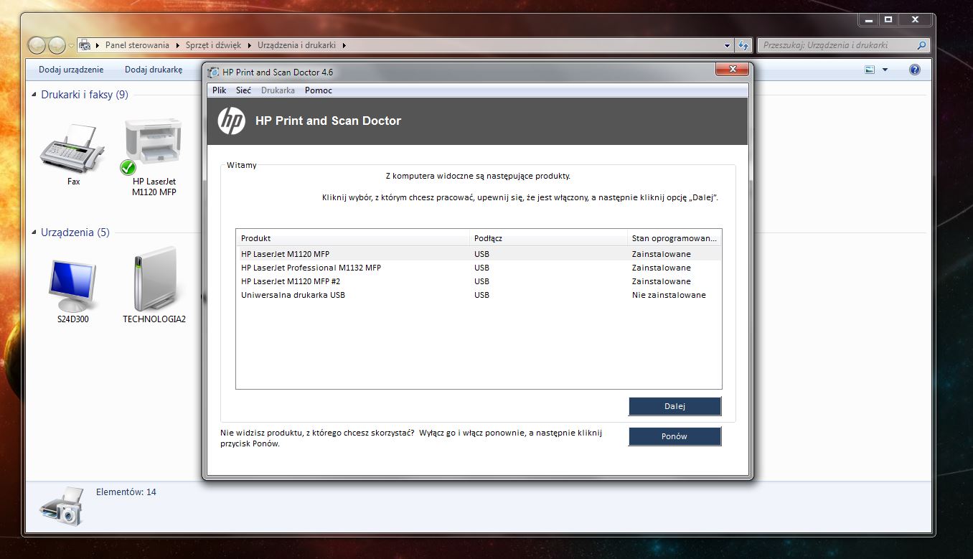Click the Ponów button
The height and width of the screenshot is (559, 973).
[x=674, y=436]
